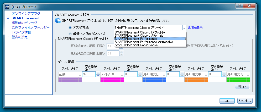Viewport: 261px width, 112px height.
Task: Click the PD app icon in title bar
Action: tap(7, 7)
